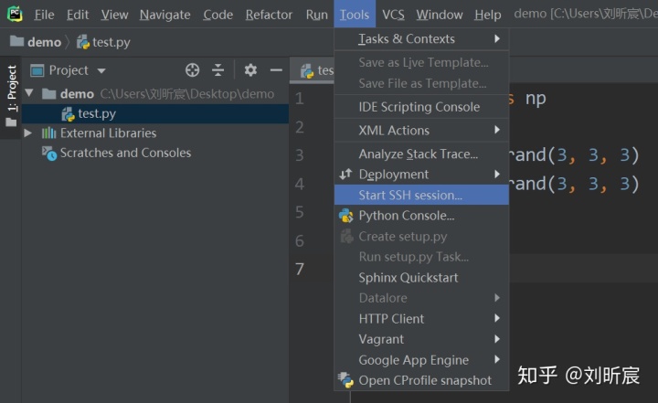Expand the External Libraries node
This screenshot has height=403, width=658.
[x=28, y=133]
